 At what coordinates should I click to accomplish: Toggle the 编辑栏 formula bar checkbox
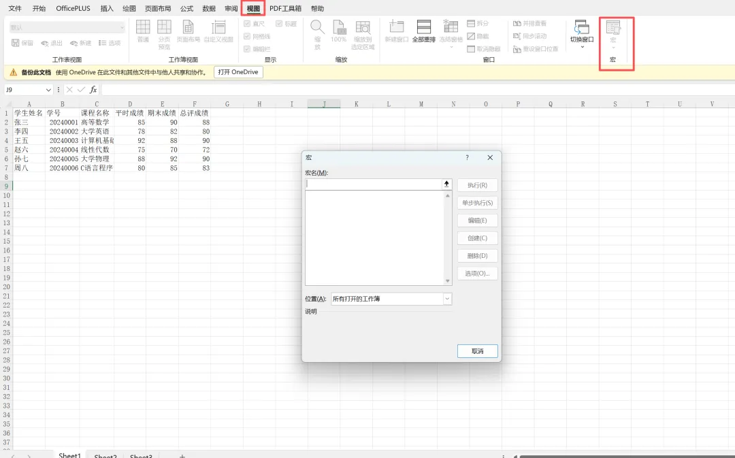247,49
